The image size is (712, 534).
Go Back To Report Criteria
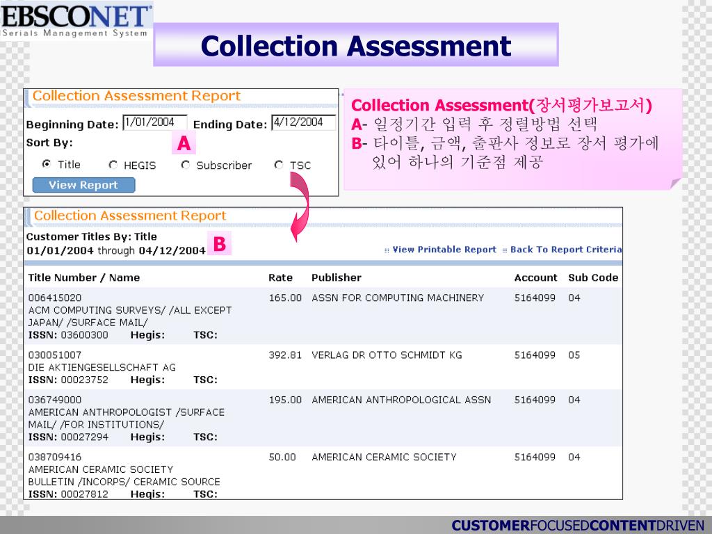tap(566, 250)
